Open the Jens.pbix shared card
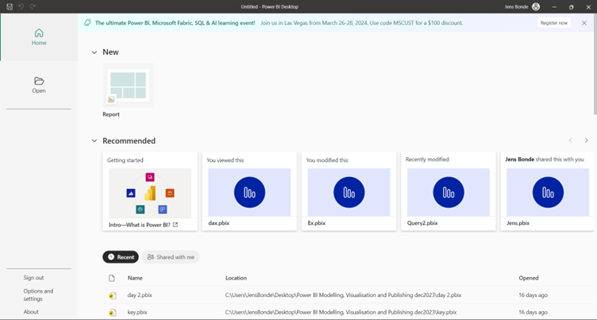The width and height of the screenshot is (597, 320). click(x=548, y=191)
